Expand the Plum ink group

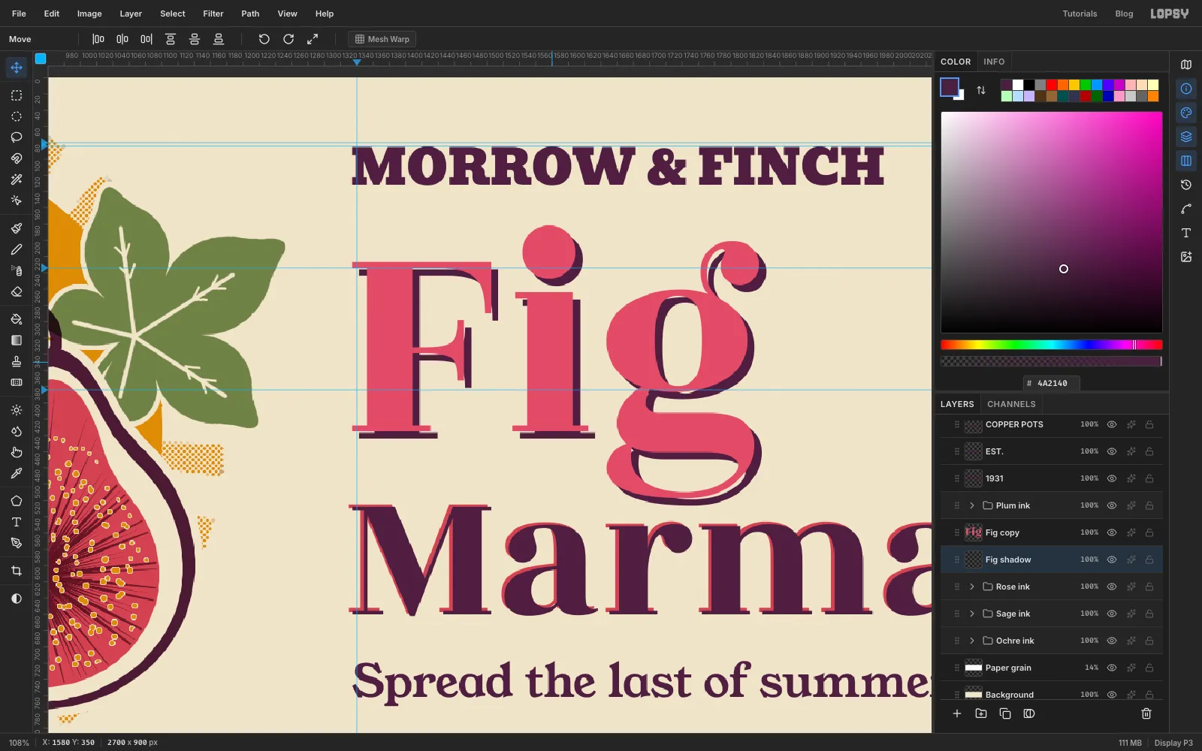pyautogui.click(x=972, y=505)
